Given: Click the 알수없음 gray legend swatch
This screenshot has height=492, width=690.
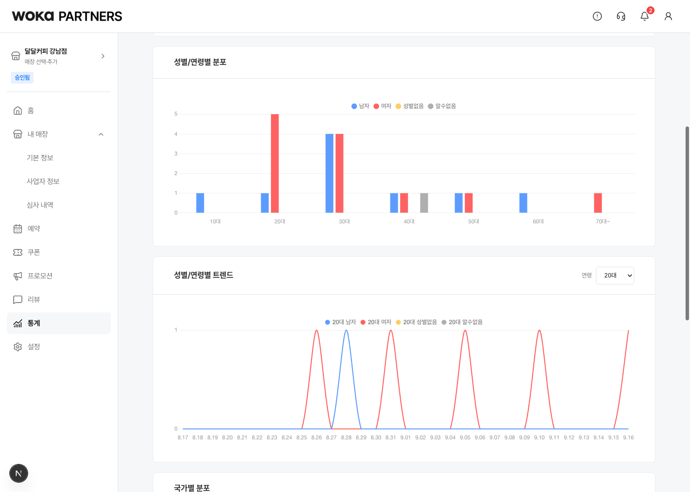Looking at the screenshot, I should coord(431,106).
